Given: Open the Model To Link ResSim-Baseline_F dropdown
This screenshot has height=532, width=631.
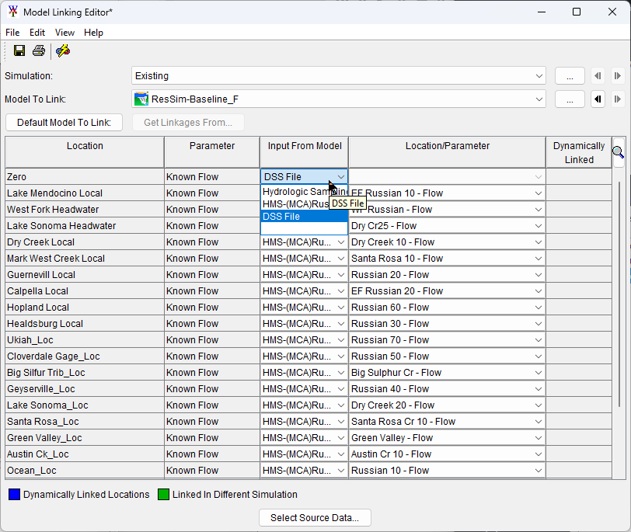Looking at the screenshot, I should [x=539, y=99].
